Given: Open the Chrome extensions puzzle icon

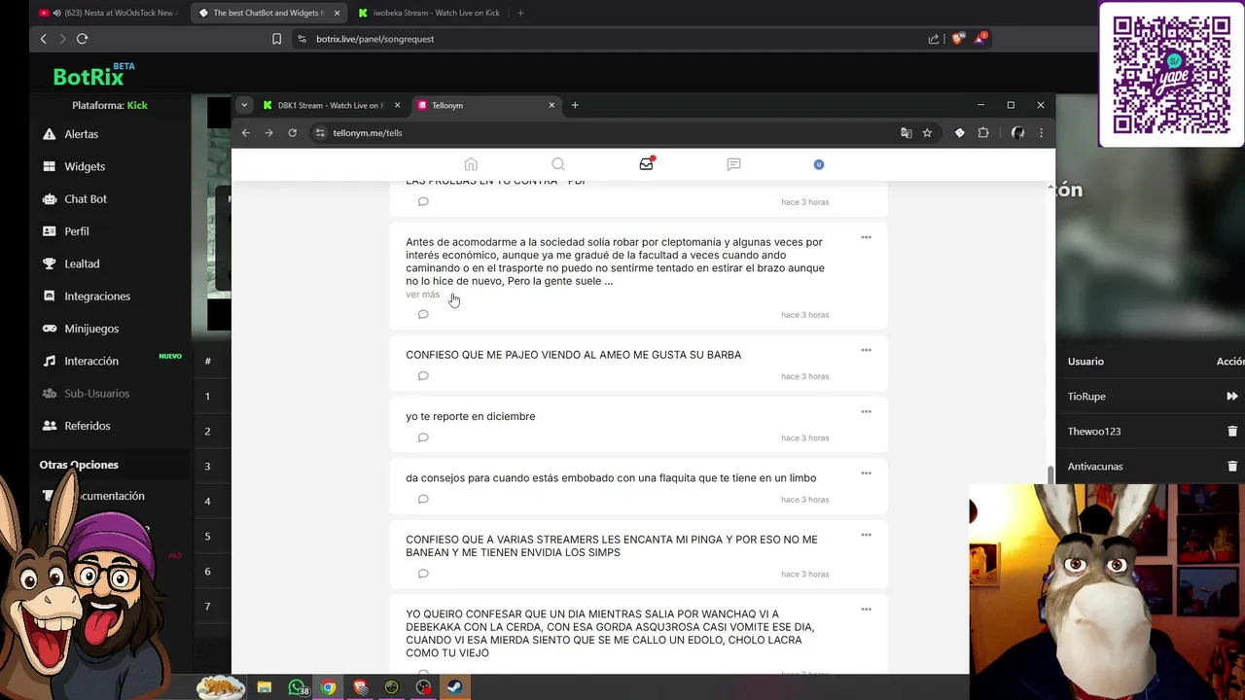Looking at the screenshot, I should tap(983, 133).
